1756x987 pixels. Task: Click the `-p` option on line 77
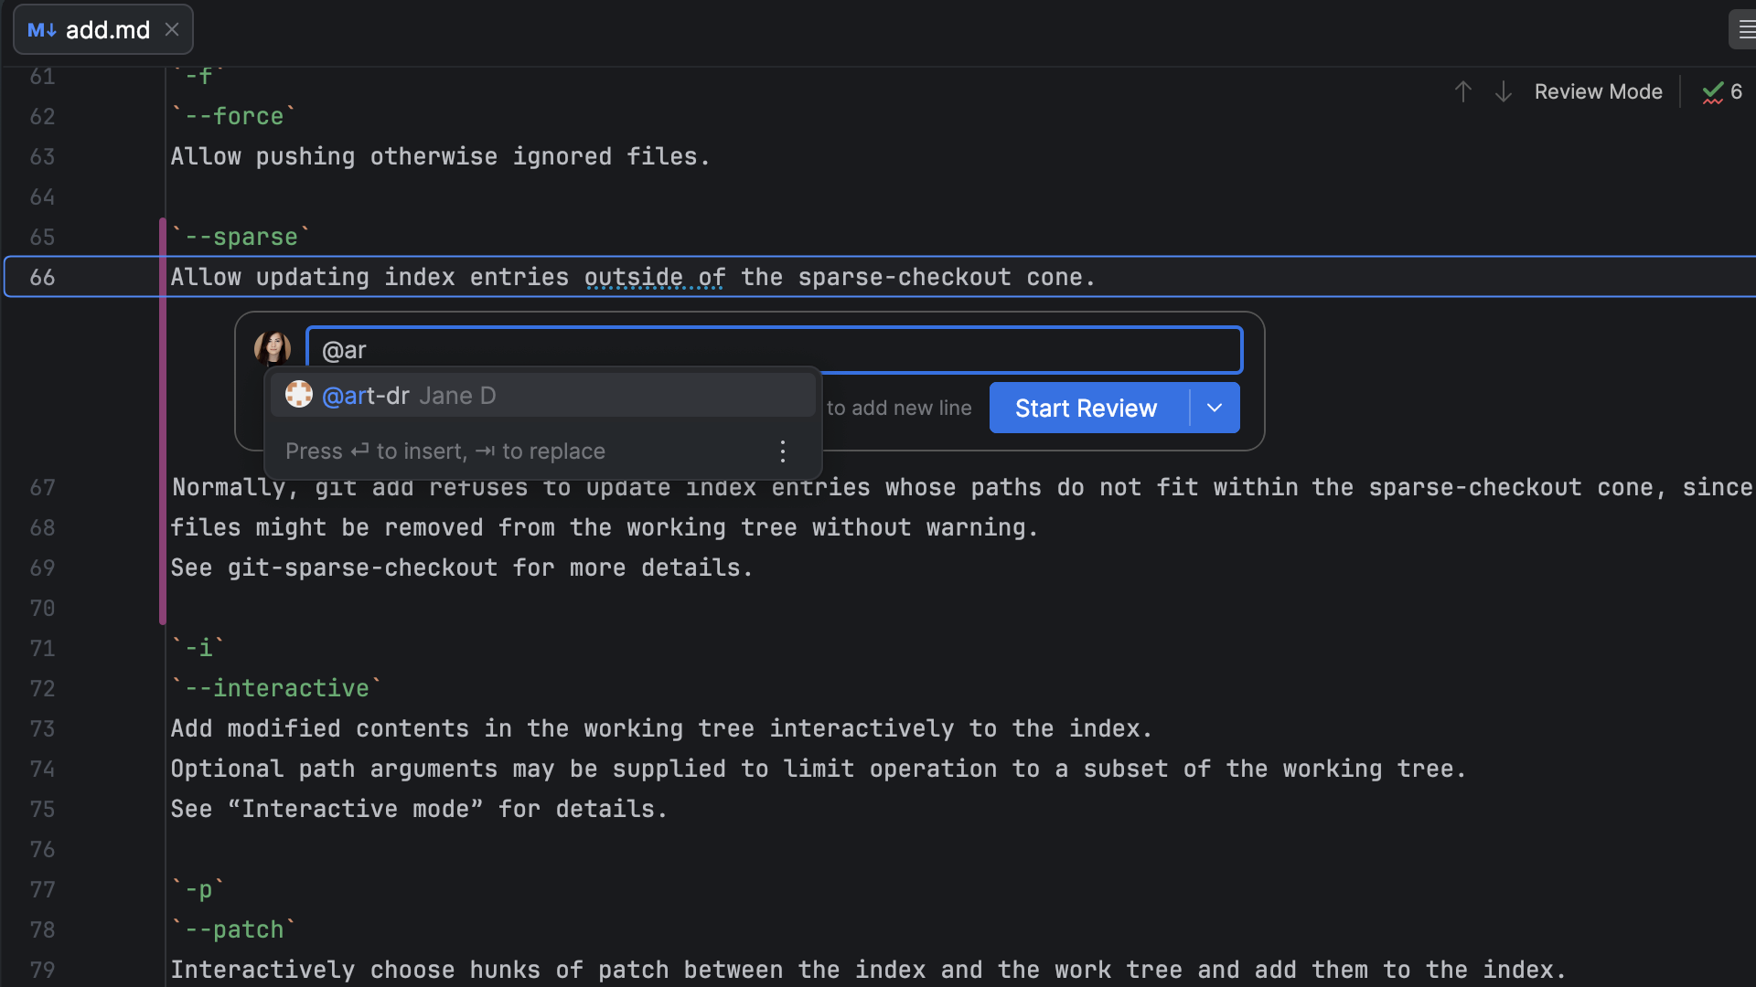click(198, 889)
